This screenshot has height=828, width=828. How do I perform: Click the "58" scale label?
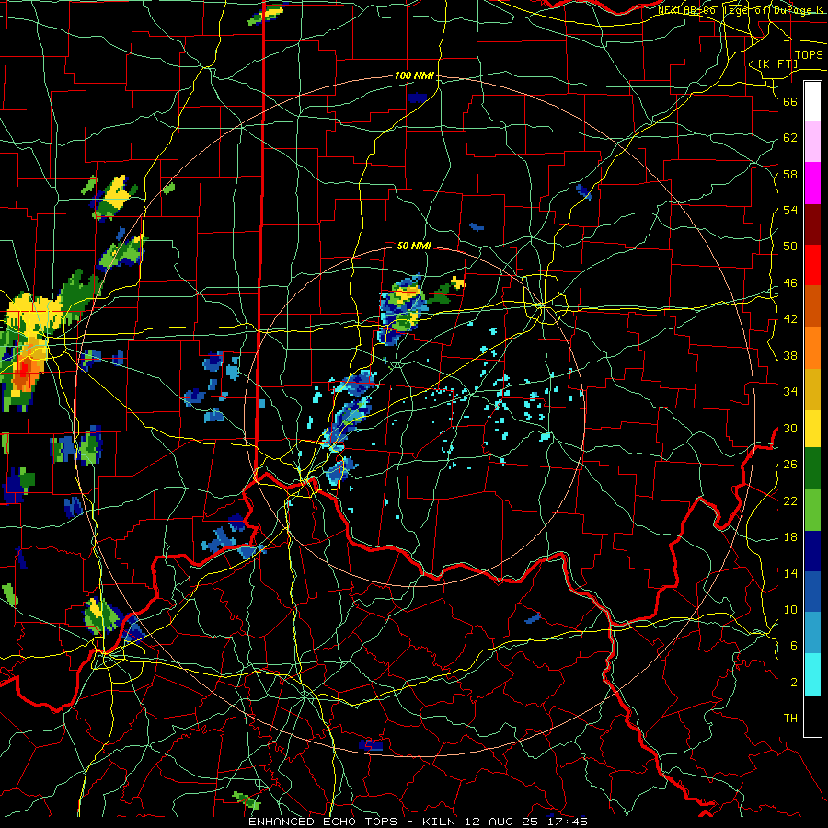coord(790,174)
